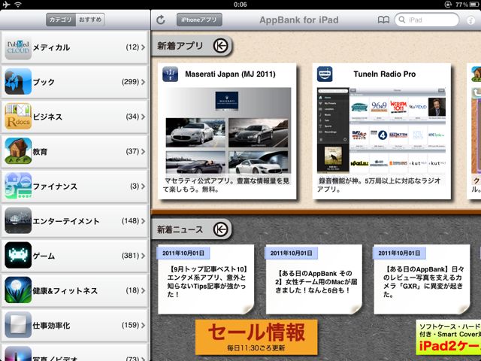Toggle the iPhoneアプリ button
The image size is (481, 361).
(x=199, y=20)
